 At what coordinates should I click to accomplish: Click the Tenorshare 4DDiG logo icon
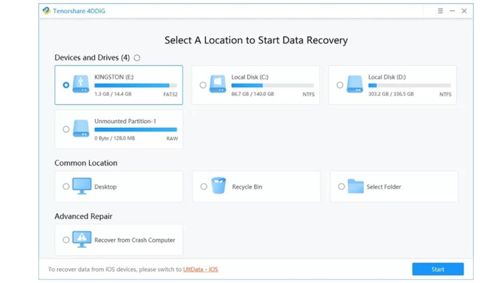click(47, 11)
